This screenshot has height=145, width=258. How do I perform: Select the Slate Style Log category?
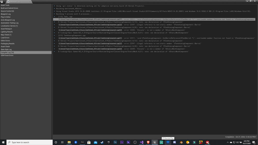pyautogui.click(x=26, y=50)
